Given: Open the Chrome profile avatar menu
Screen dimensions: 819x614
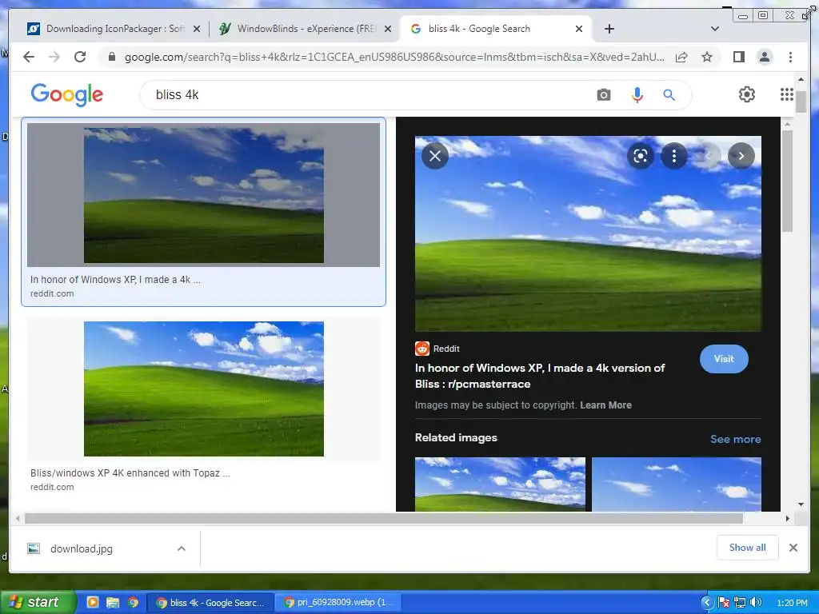Looking at the screenshot, I should [764, 57].
